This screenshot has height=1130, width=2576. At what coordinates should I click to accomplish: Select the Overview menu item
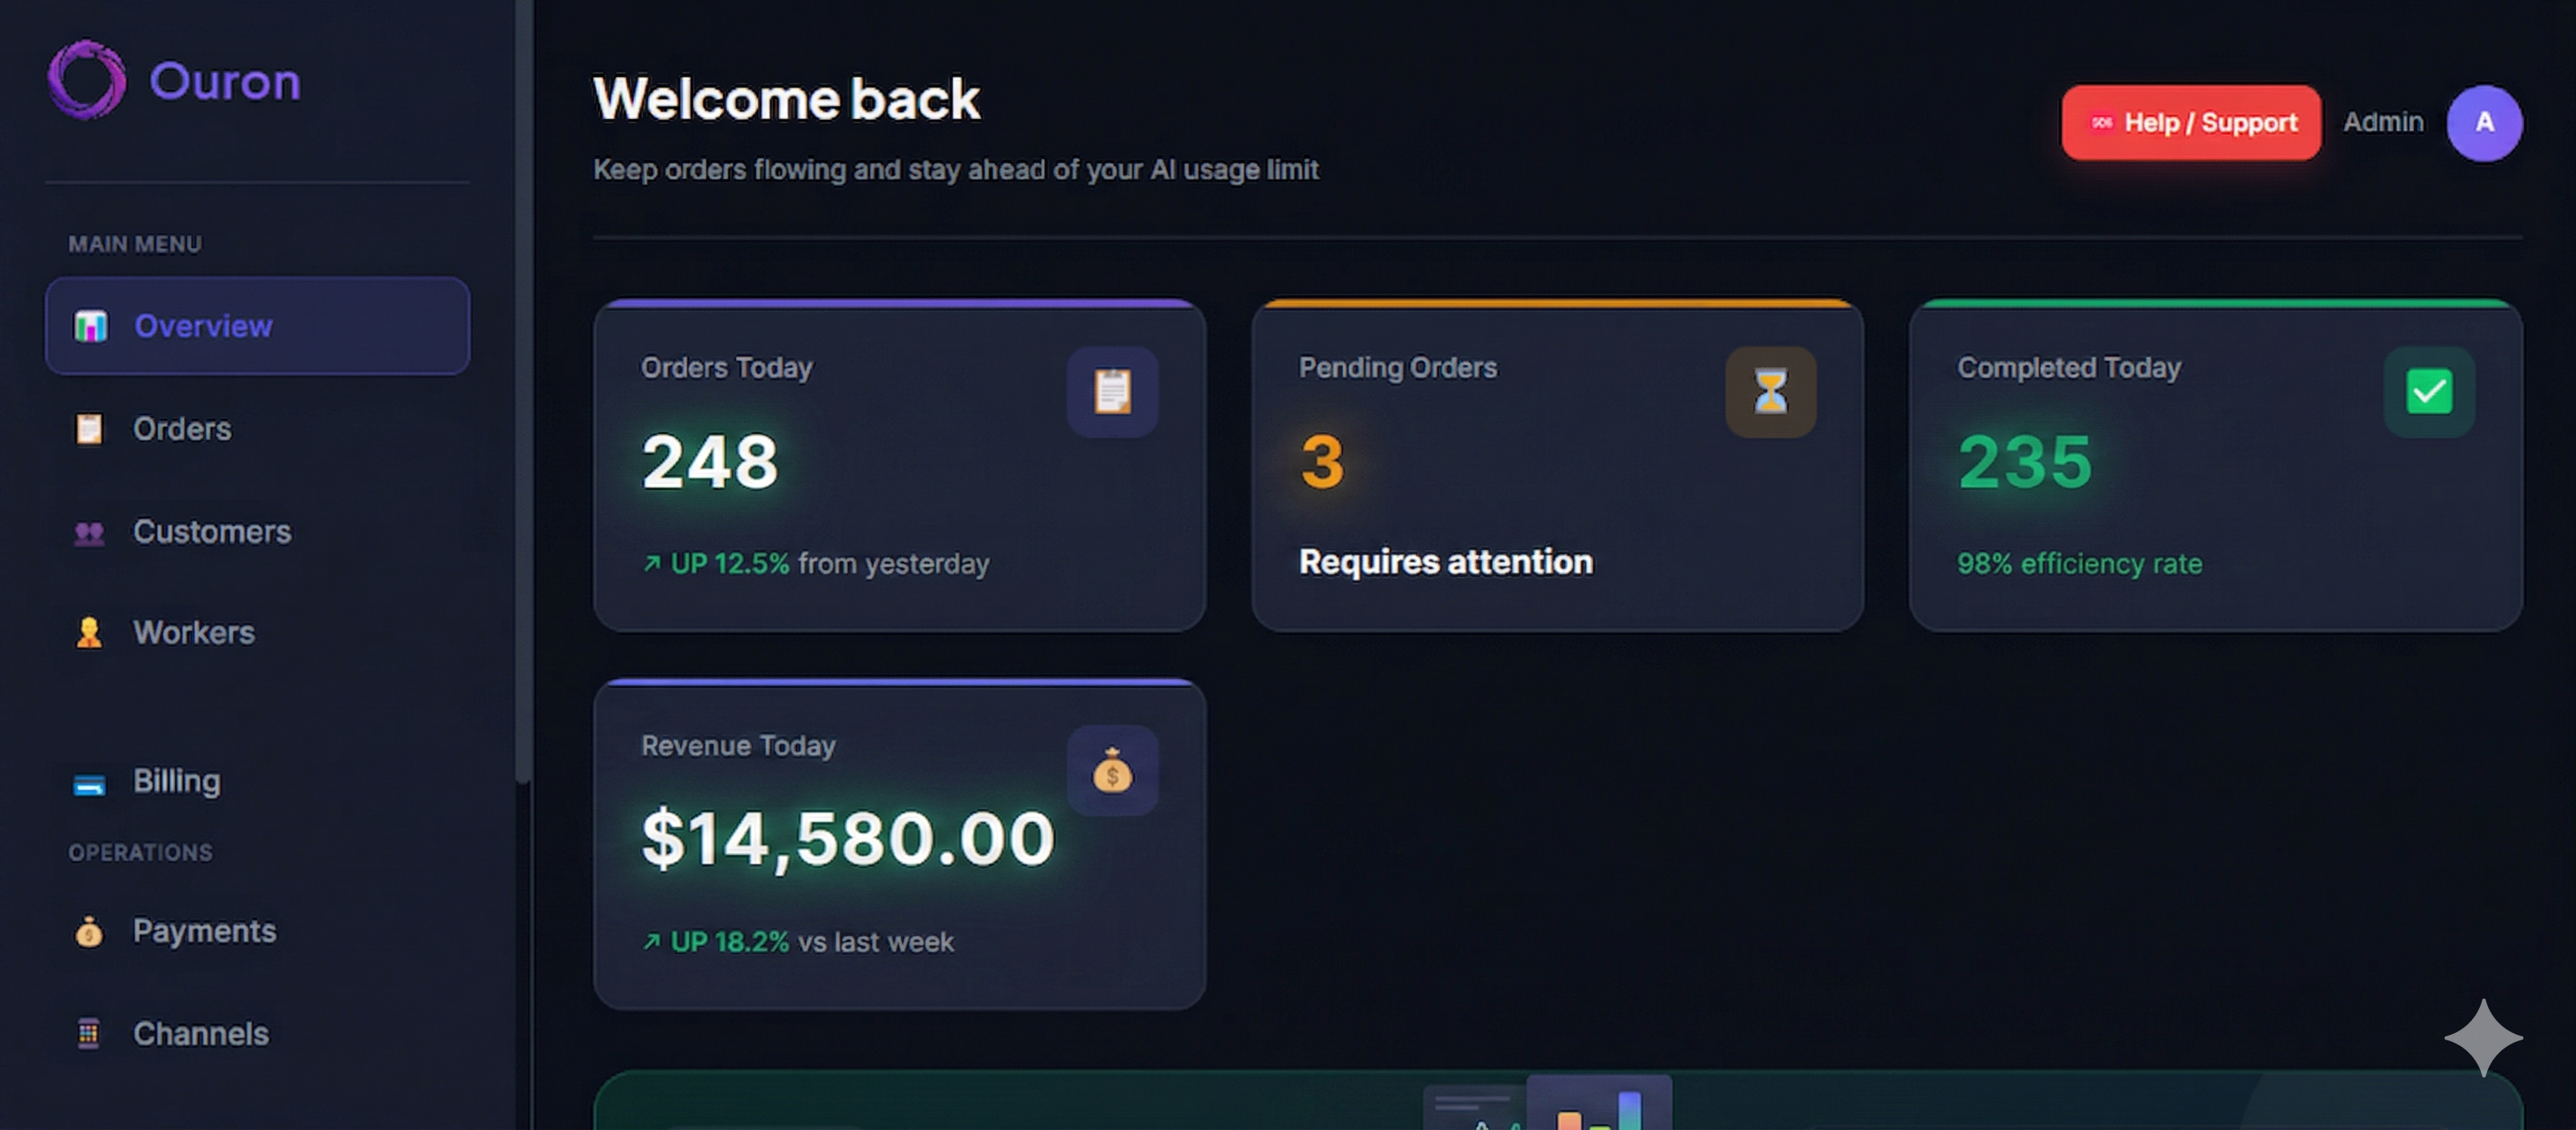(x=203, y=325)
